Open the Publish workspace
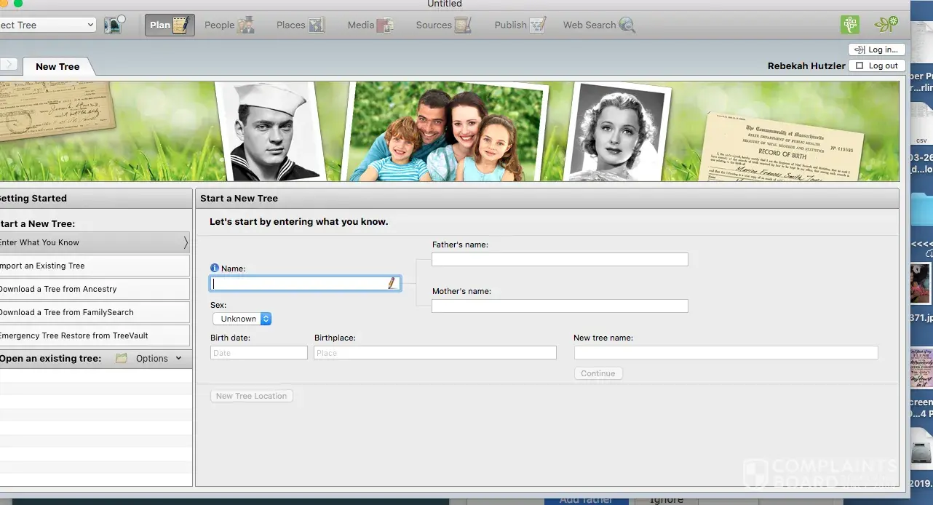 520,25
